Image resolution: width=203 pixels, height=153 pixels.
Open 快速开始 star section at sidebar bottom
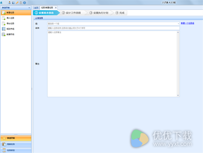[16, 138]
